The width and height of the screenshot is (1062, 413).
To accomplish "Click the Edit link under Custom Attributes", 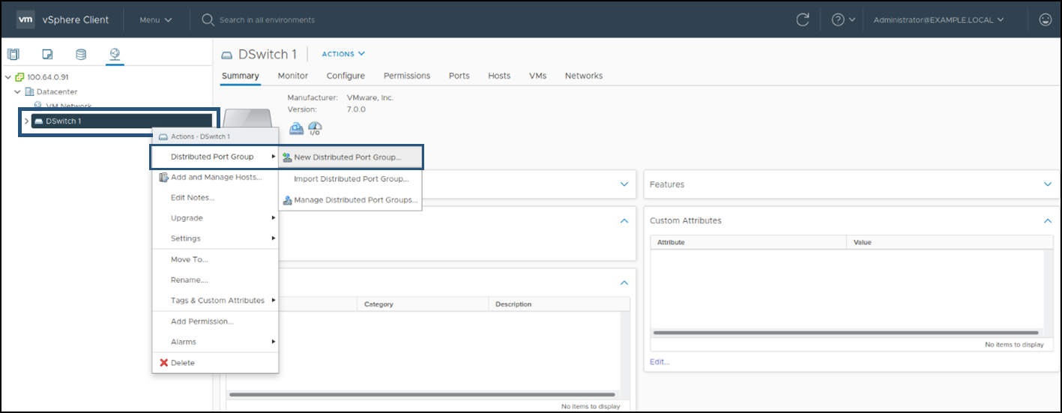I will [x=660, y=362].
